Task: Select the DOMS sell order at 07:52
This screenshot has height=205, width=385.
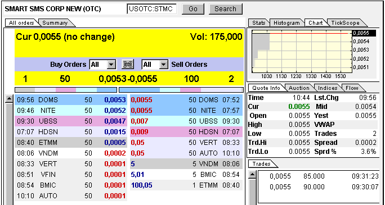Action: pos(186,99)
